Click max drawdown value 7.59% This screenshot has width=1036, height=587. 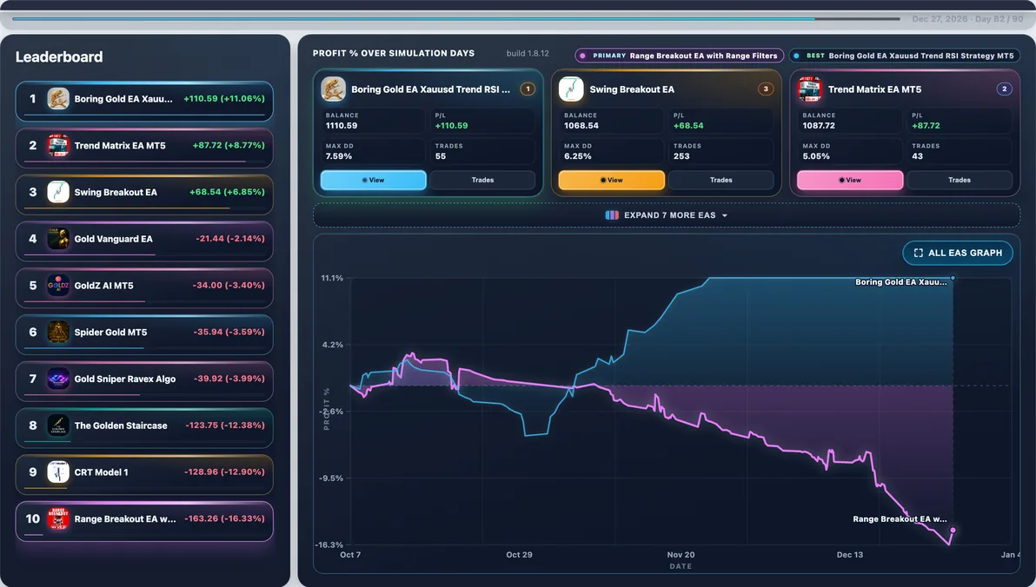point(339,156)
